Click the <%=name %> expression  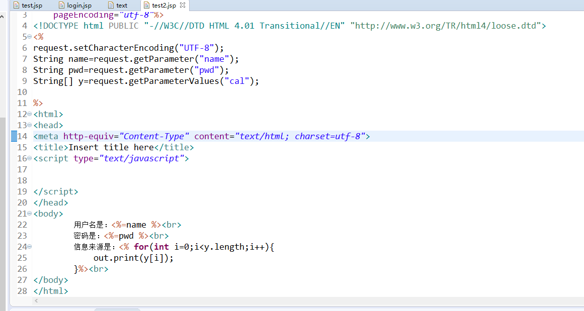coord(136,225)
